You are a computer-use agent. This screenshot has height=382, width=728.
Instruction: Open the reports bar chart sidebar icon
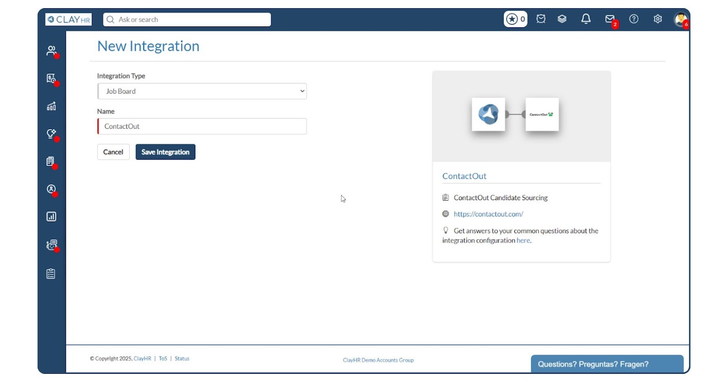(x=51, y=216)
